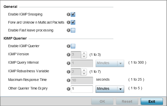Click info icon for IGMP Query Interval
167x106 pixels.
[68, 63]
